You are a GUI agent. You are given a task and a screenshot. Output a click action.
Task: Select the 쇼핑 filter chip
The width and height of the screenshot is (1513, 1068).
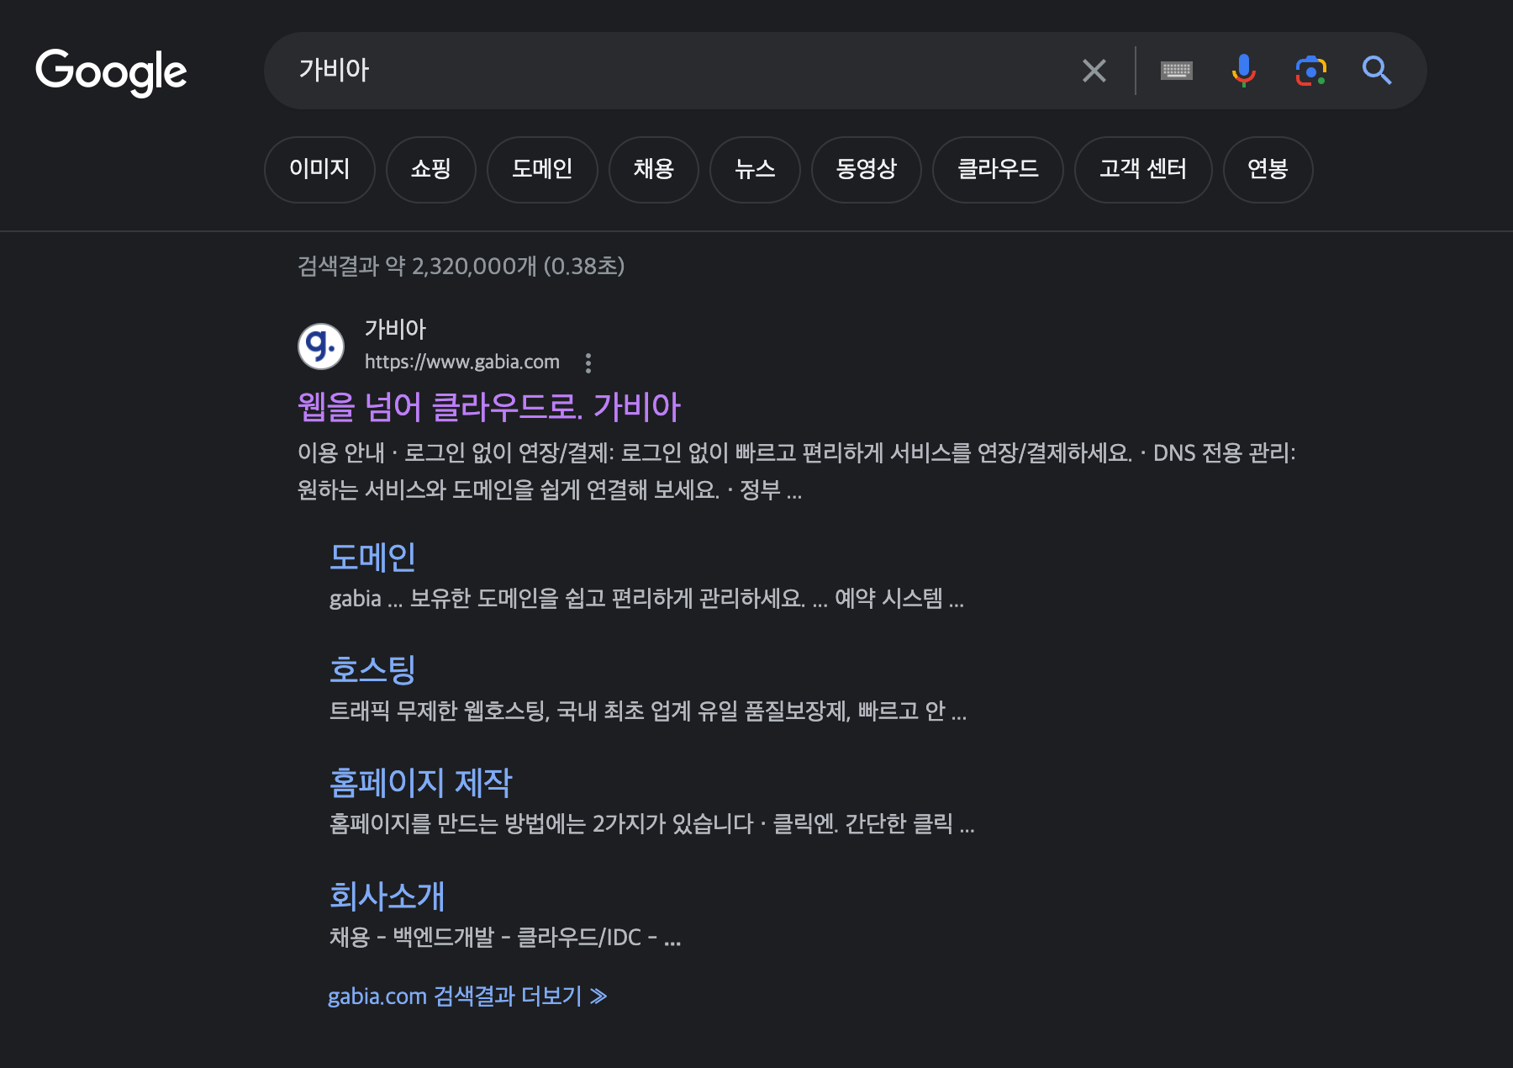click(431, 169)
